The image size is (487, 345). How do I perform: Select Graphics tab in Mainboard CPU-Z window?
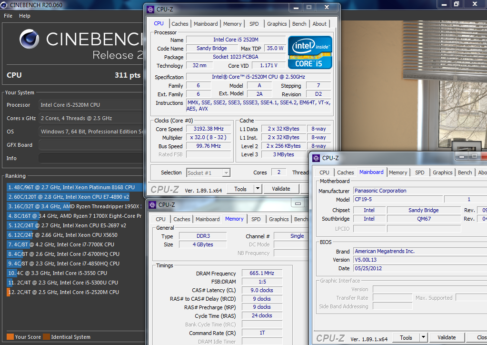(x=442, y=172)
